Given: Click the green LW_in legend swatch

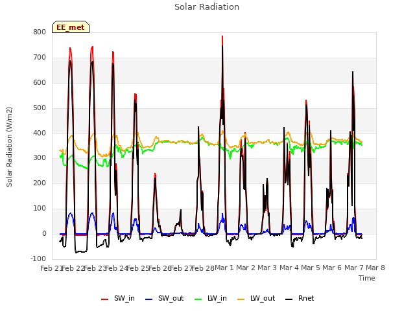Looking at the screenshot, I should (198, 299).
